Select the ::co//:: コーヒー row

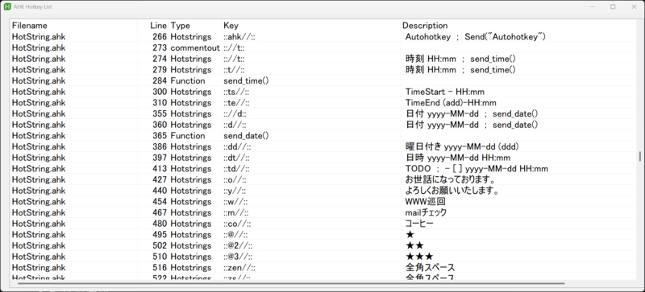pos(323,224)
